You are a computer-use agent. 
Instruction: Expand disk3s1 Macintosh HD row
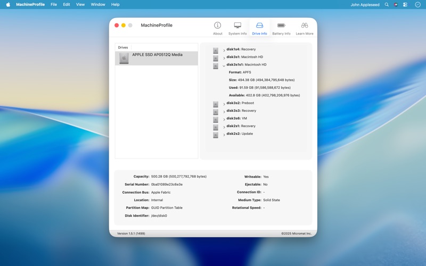click(224, 58)
